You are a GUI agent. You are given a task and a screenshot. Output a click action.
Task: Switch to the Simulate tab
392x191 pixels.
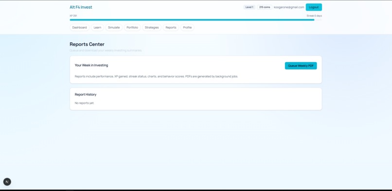(114, 28)
